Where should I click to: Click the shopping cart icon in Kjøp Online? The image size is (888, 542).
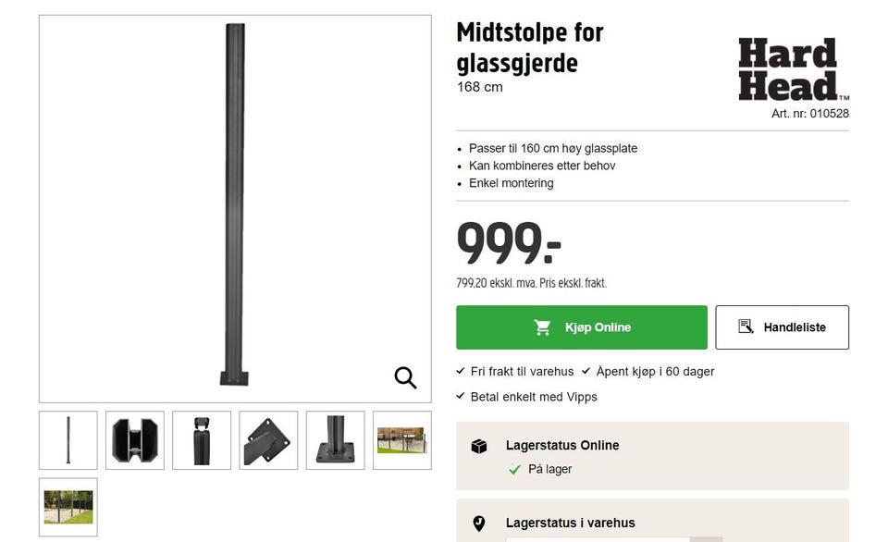543,327
